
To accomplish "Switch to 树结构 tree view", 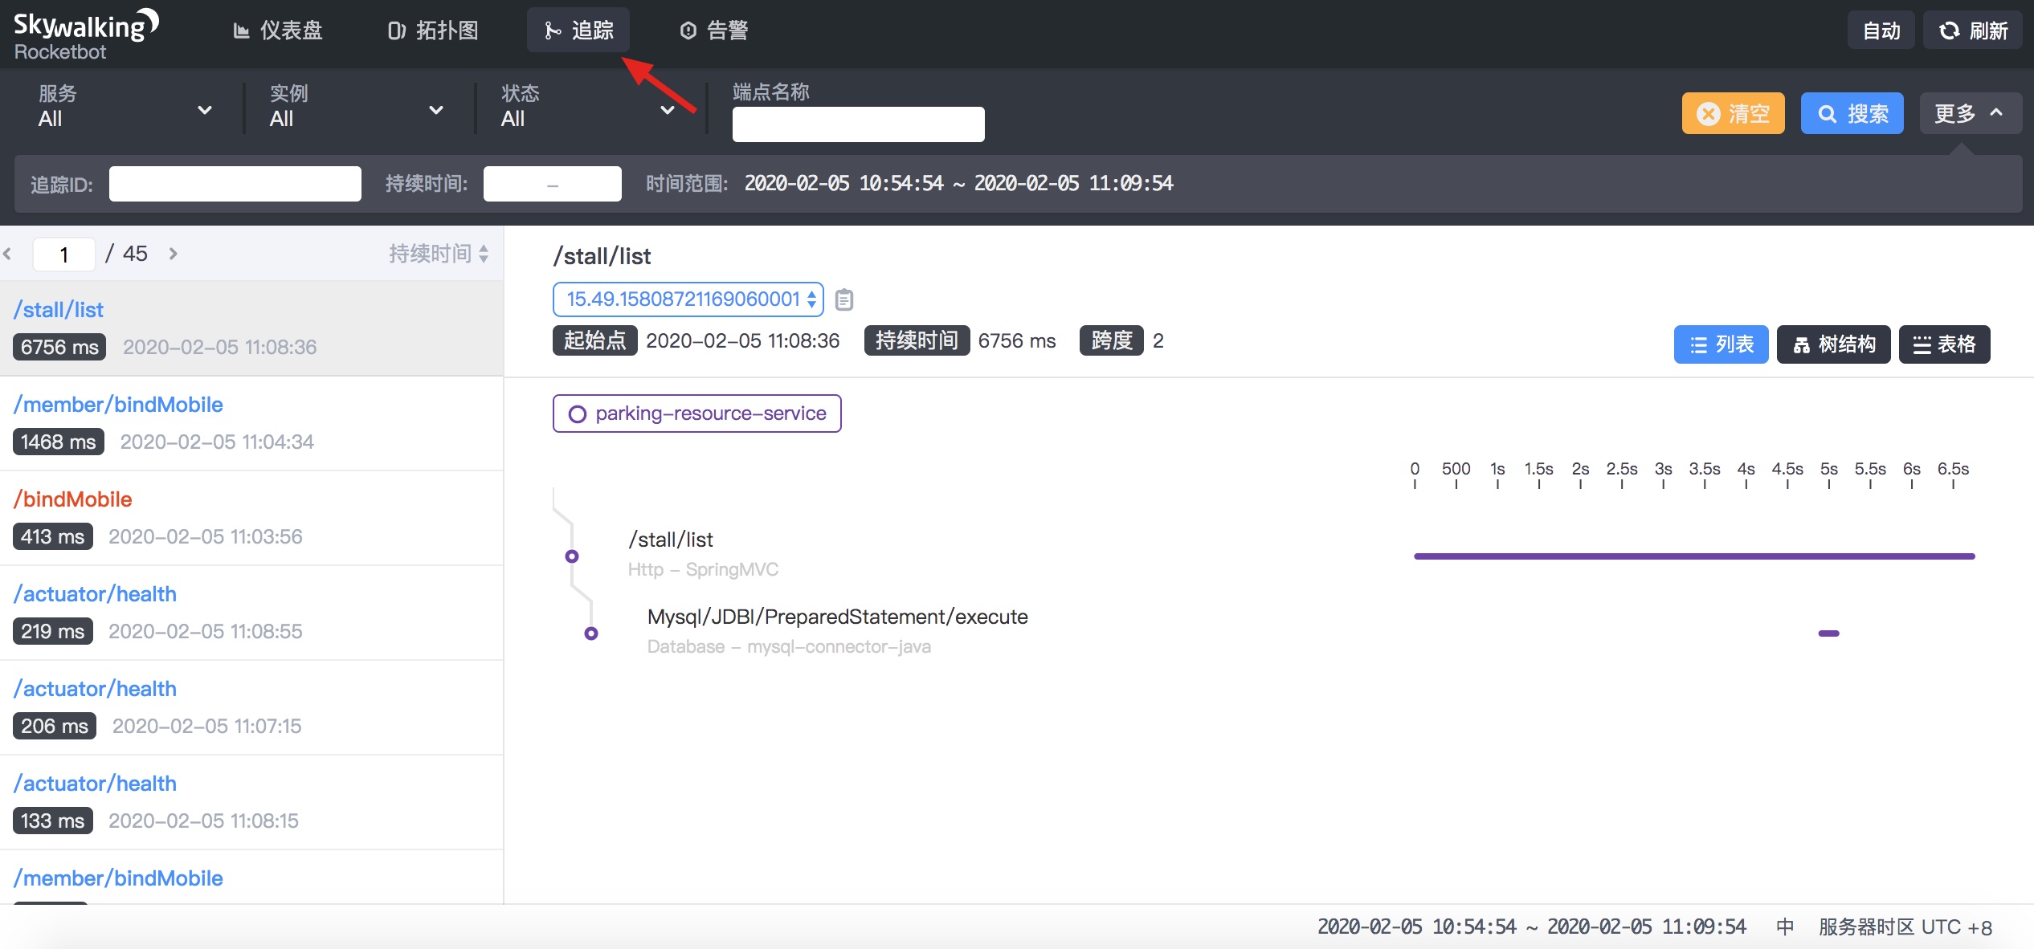I will [1834, 344].
